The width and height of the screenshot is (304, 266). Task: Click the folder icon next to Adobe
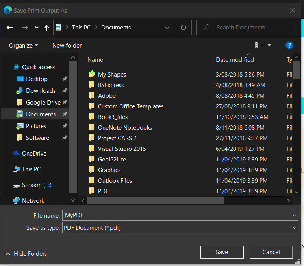pos(91,95)
